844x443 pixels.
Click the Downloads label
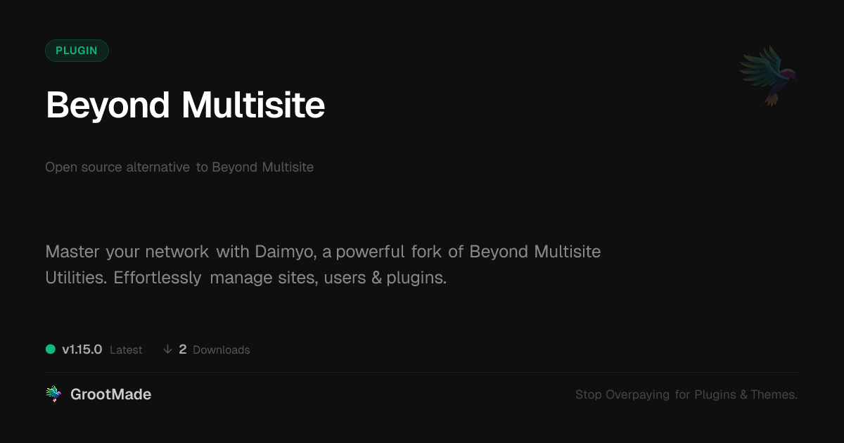pos(221,350)
